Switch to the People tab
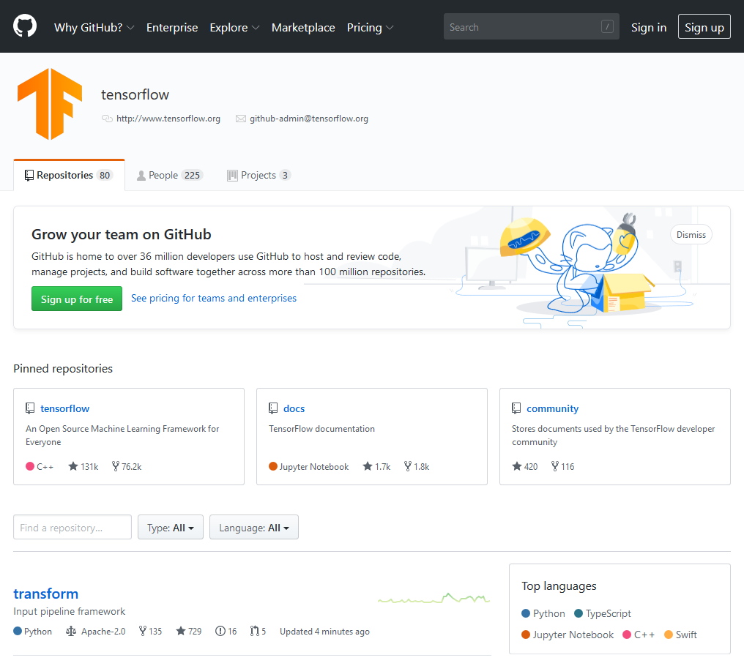The image size is (744, 666). (169, 176)
